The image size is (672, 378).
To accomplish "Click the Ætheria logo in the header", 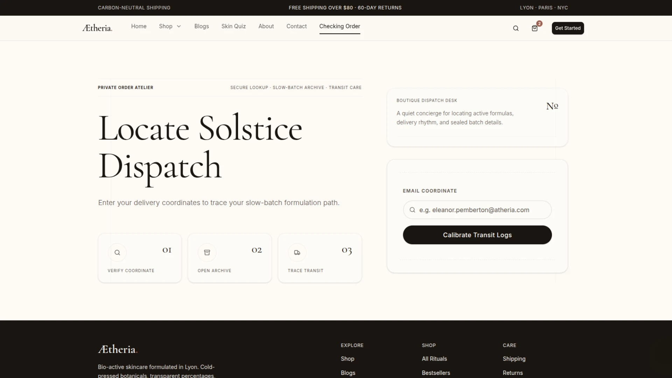I will point(97,28).
